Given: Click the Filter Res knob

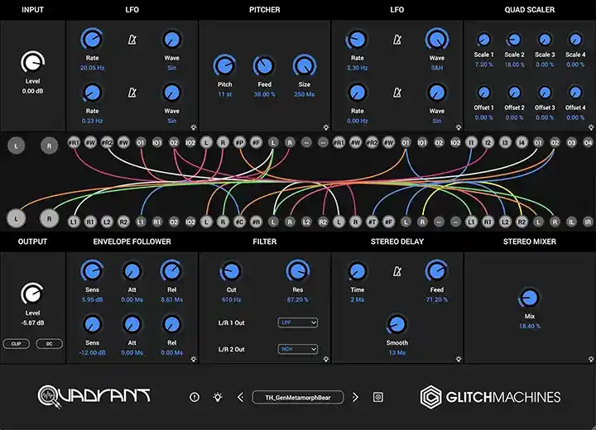Looking at the screenshot, I should coord(298,271).
